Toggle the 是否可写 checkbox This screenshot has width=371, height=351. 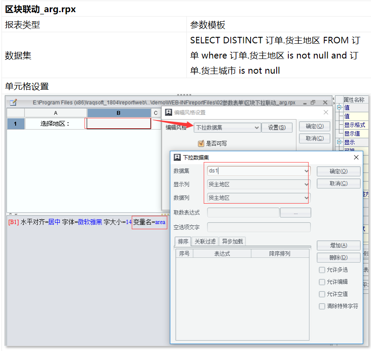(201, 143)
